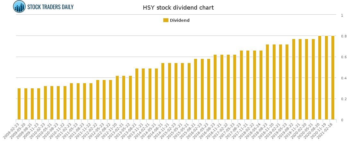Click the dividend bar for 2019-08-22
Image resolution: width=350 pixels, height=144 pixels.
click(x=294, y=79)
